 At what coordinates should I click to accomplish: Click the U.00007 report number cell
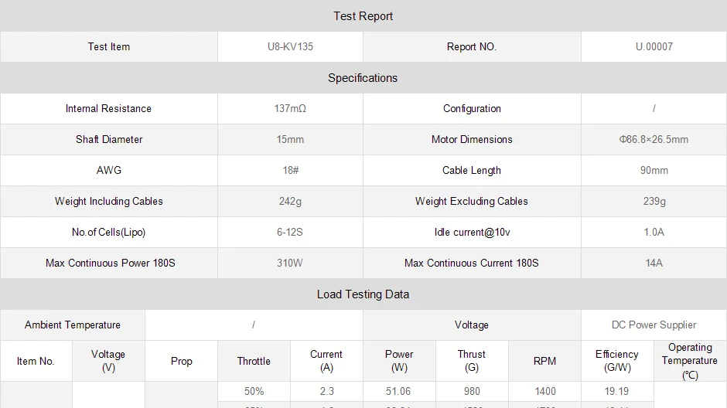(654, 47)
